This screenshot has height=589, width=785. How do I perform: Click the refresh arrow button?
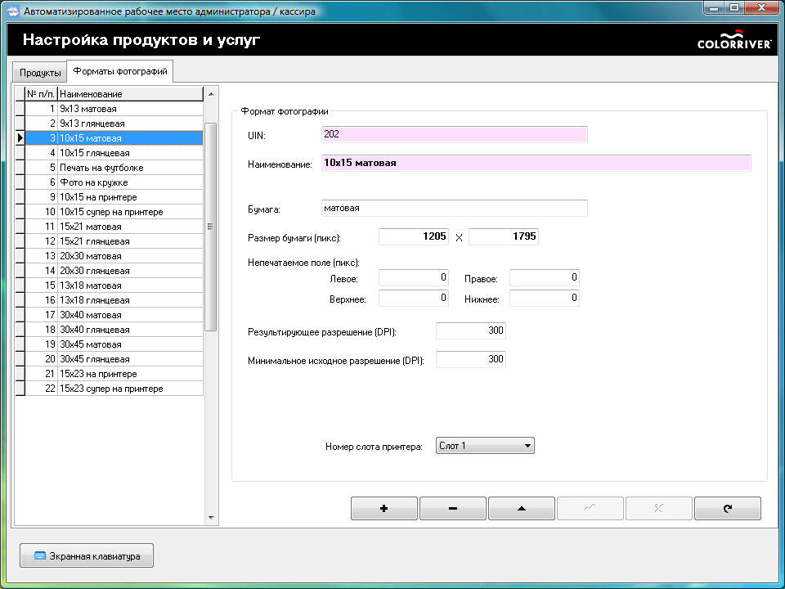(728, 508)
